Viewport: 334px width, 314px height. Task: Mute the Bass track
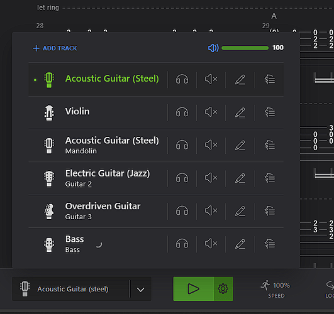click(x=211, y=244)
